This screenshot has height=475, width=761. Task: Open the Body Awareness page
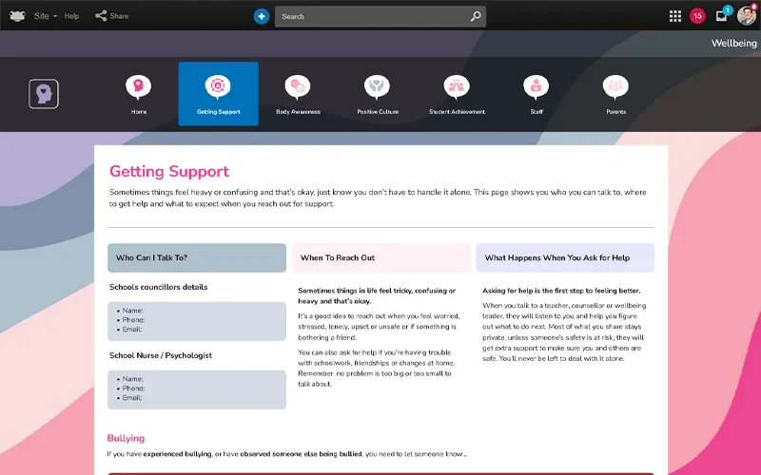(x=298, y=93)
